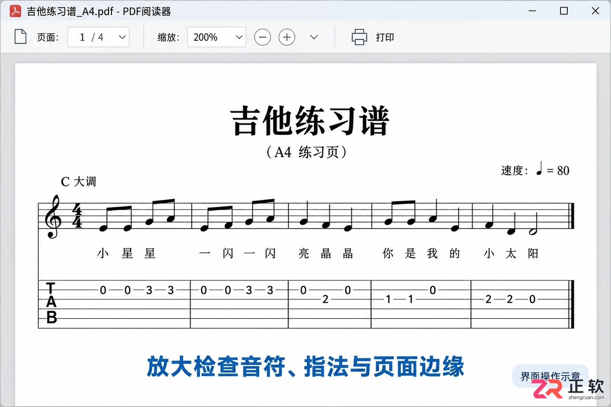Image resolution: width=611 pixels, height=407 pixels.
Task: Zoom out with the minus button
Action: (263, 37)
